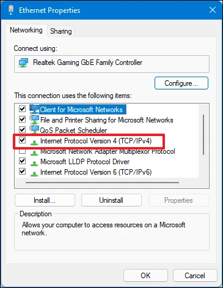
Task: Click the Client for Microsoft Networks icon
Action: (x=34, y=109)
